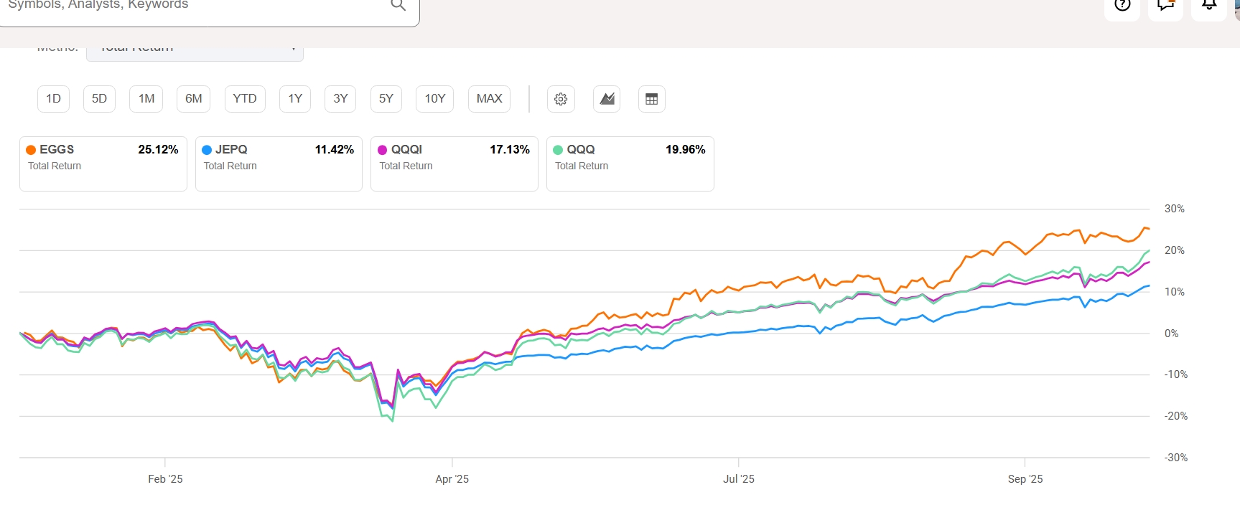Click the search magnifier icon

(398, 6)
